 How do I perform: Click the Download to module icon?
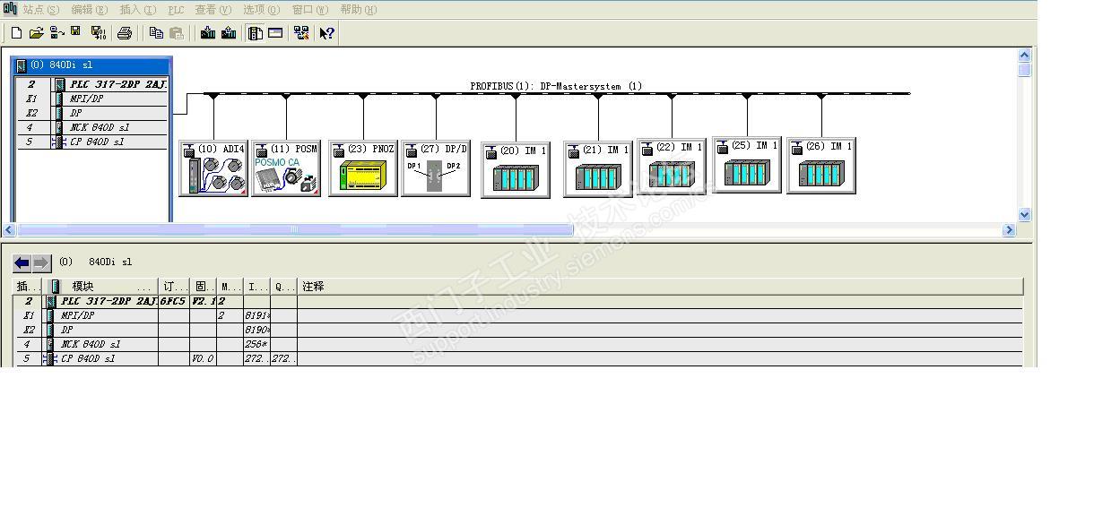208,33
